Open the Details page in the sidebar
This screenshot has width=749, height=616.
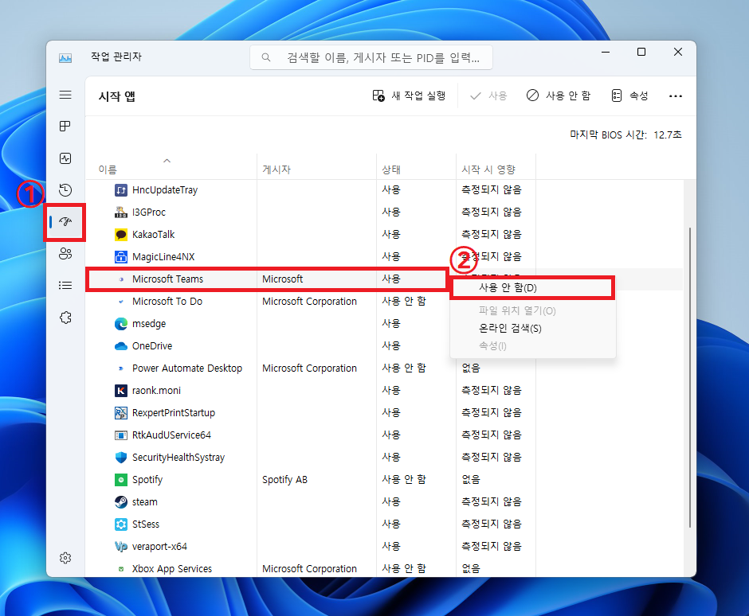pos(65,285)
